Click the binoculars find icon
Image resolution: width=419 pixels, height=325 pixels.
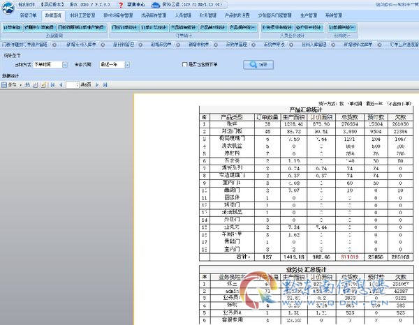point(27,85)
